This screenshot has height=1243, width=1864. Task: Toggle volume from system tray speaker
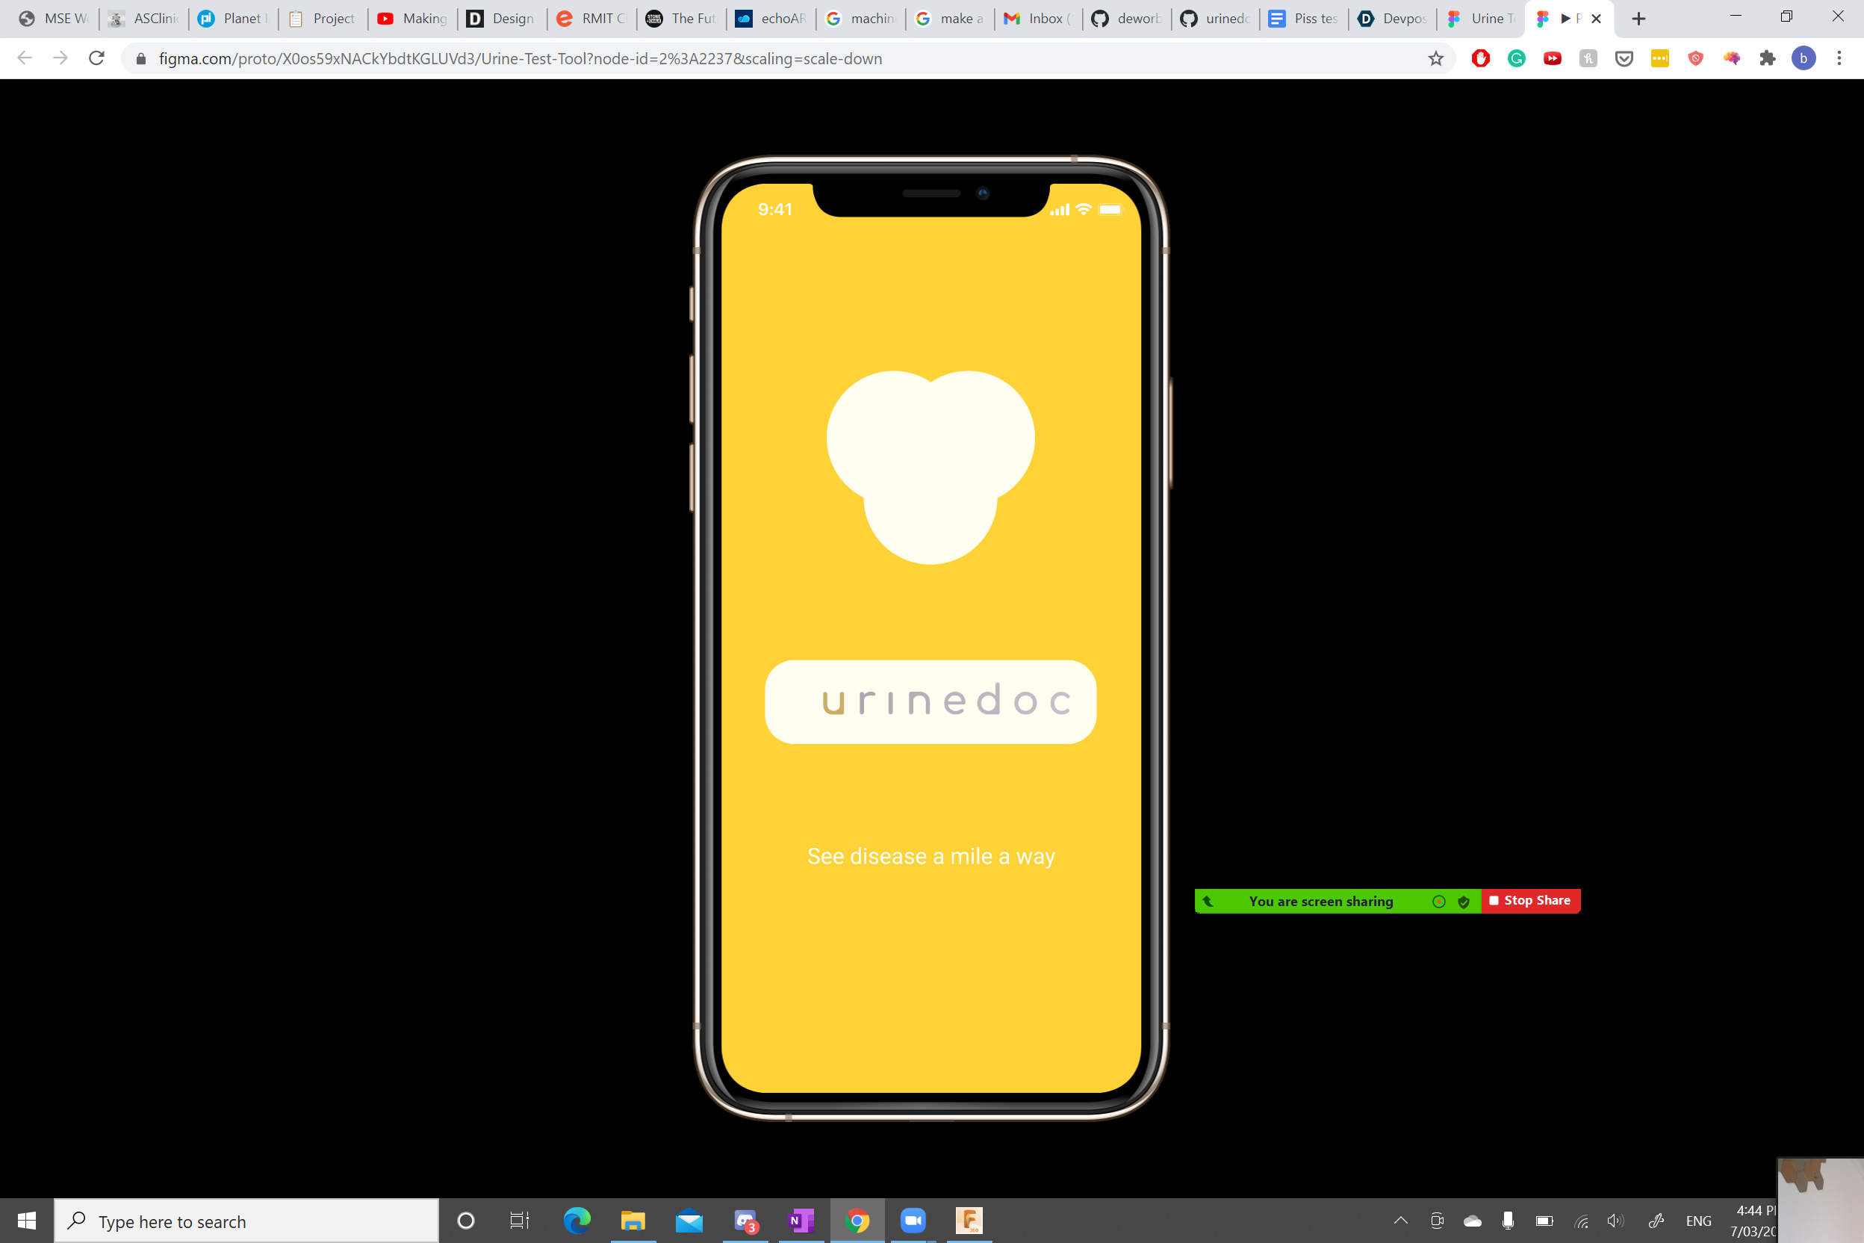coord(1615,1221)
